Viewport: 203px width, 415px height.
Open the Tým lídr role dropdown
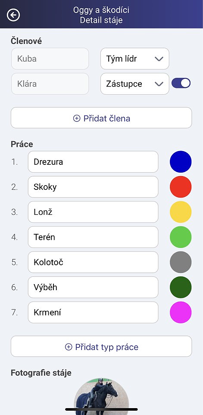[134, 59]
